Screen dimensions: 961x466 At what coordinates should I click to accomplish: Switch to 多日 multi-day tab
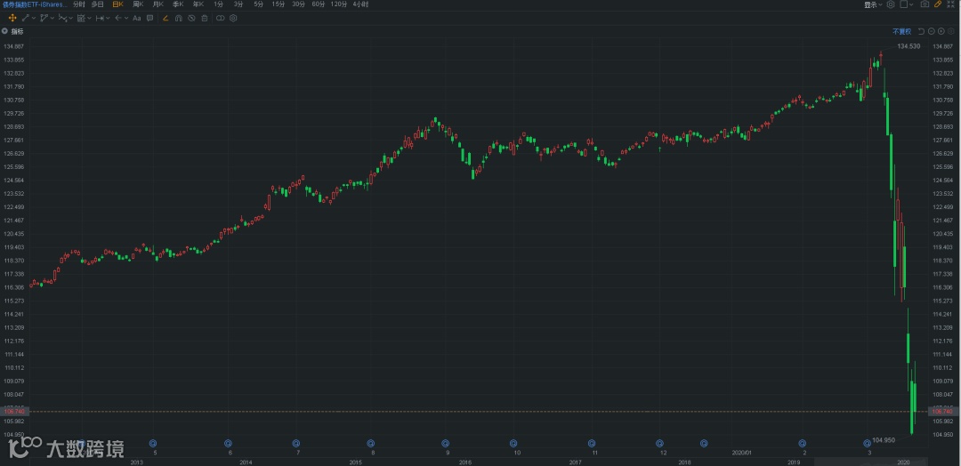tap(98, 4)
